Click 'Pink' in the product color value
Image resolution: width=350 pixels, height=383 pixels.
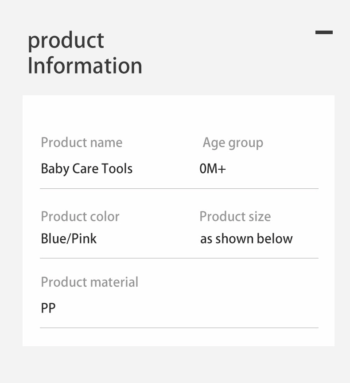[84, 238]
